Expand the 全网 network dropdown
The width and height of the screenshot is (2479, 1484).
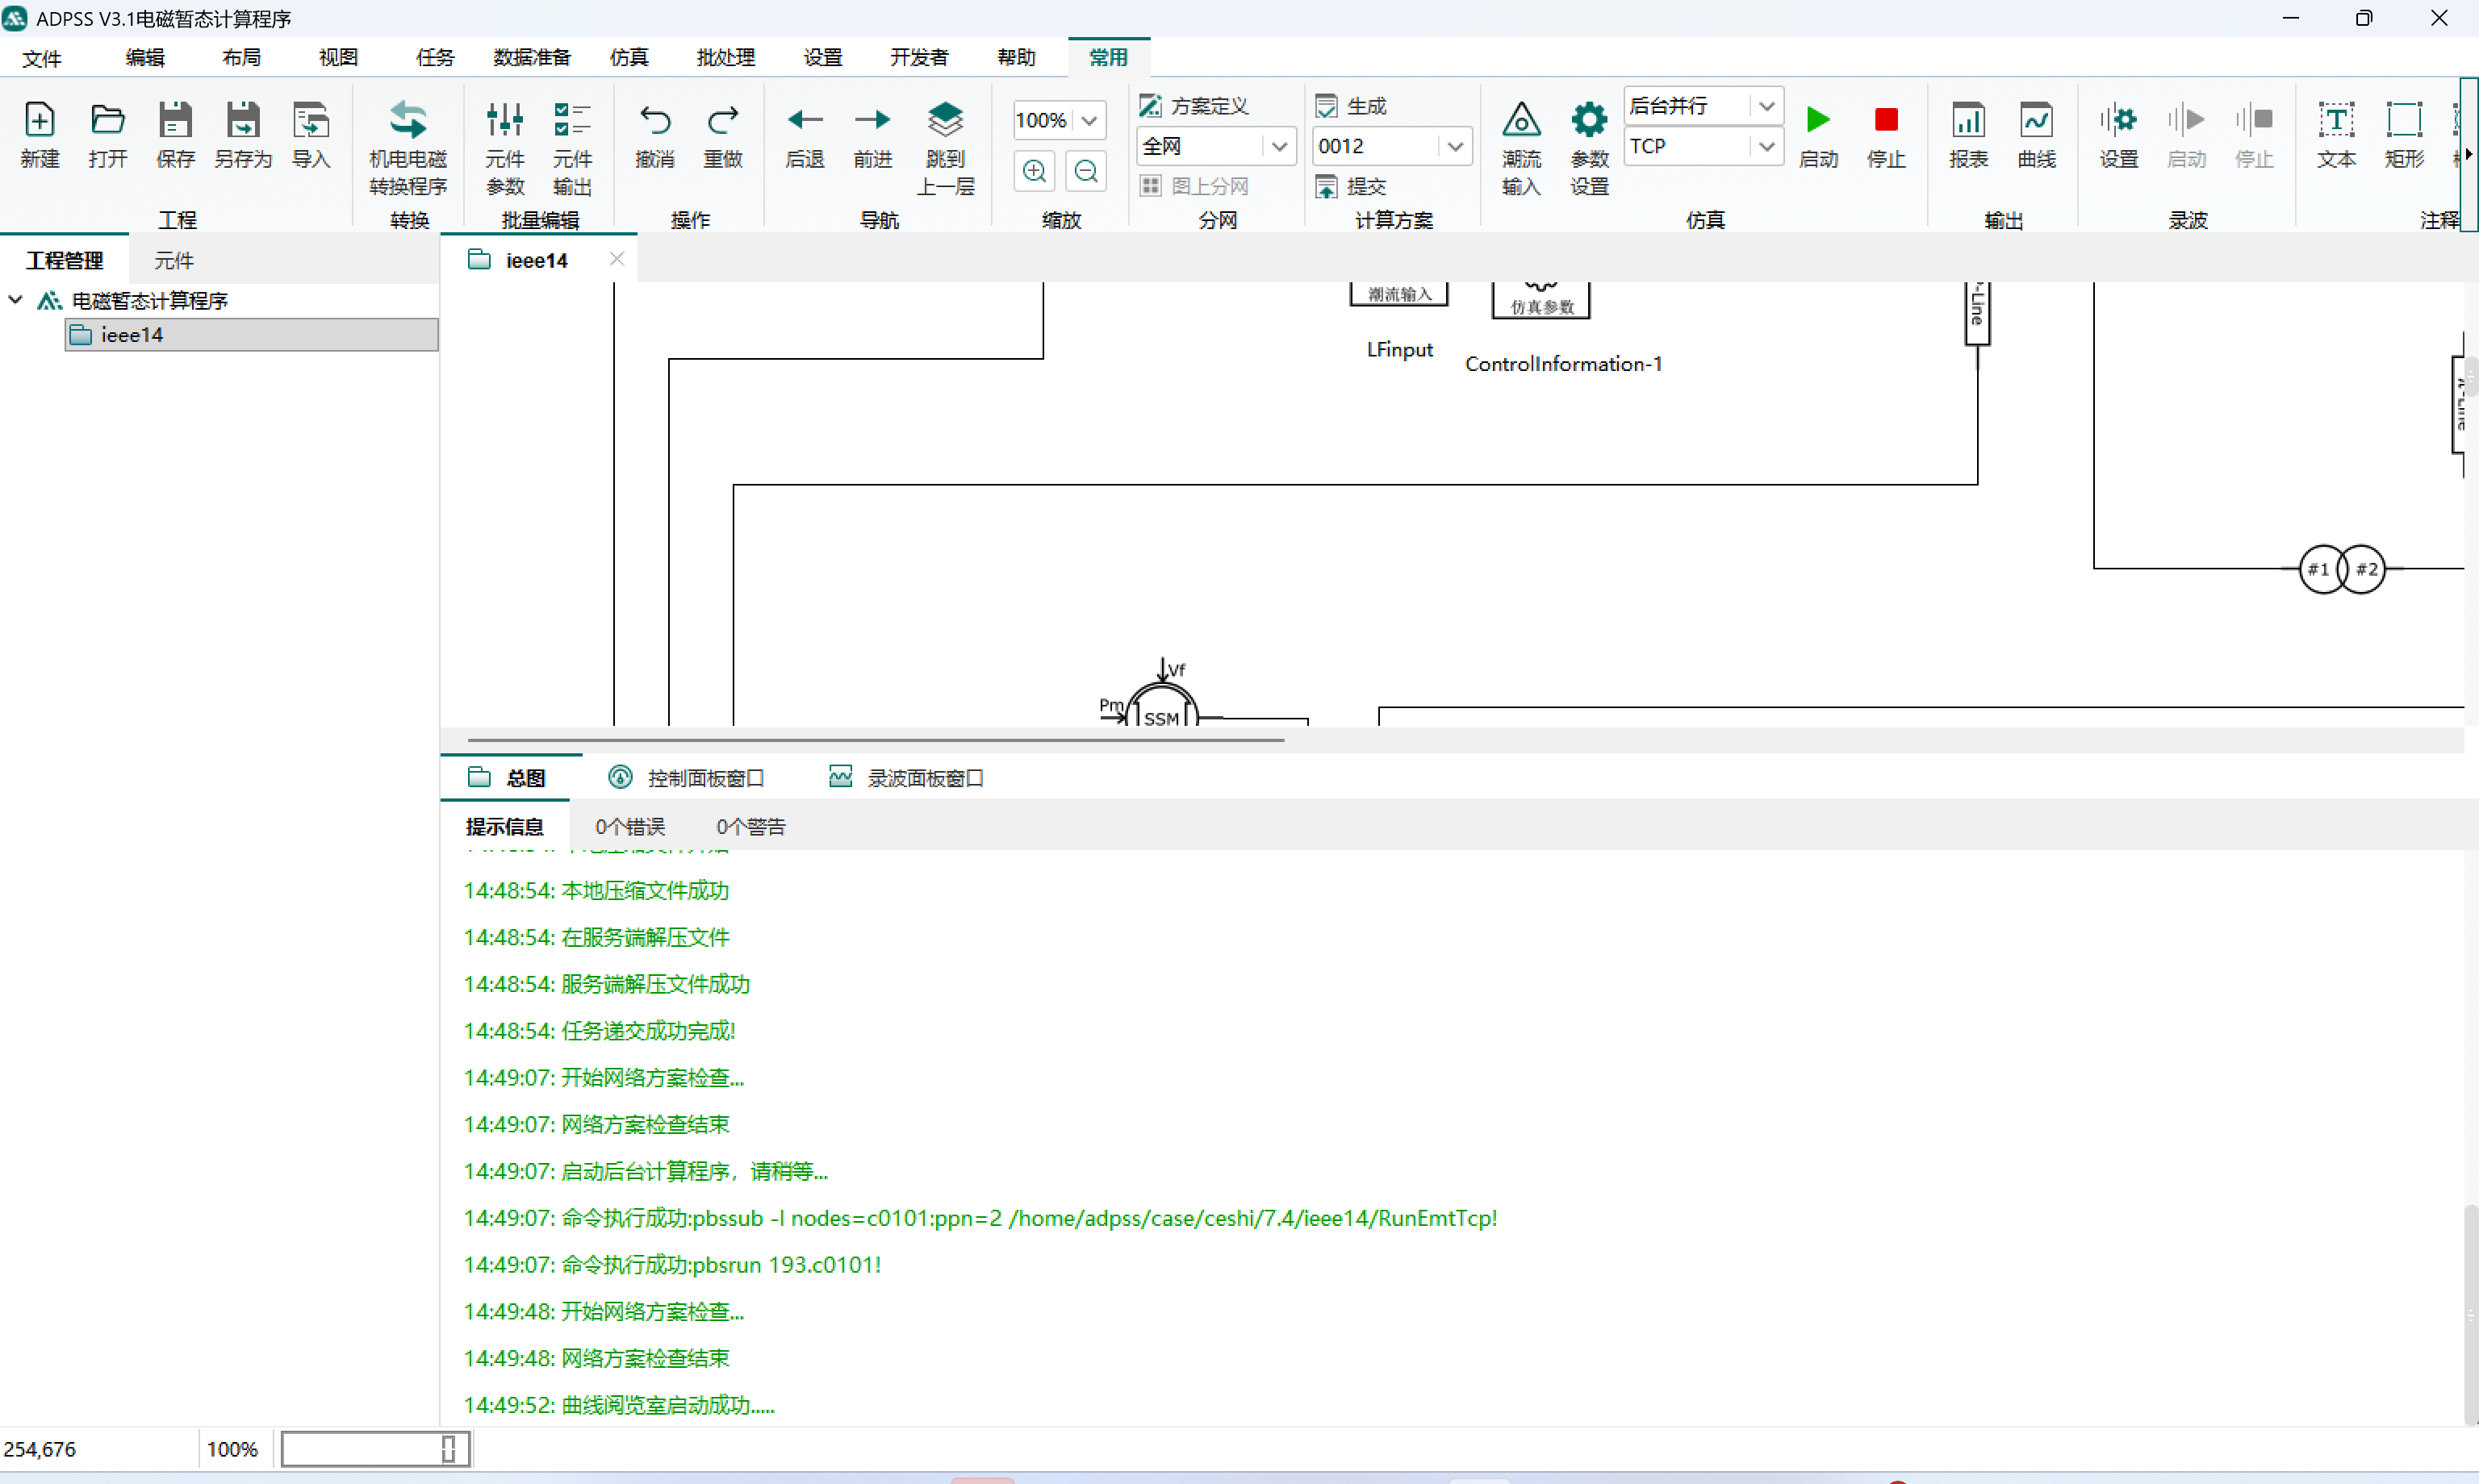(1278, 147)
